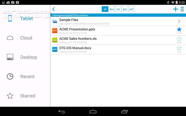The image size is (186, 116).
Task: Tap the 9:20 clock in status bar
Action: pos(182,2)
